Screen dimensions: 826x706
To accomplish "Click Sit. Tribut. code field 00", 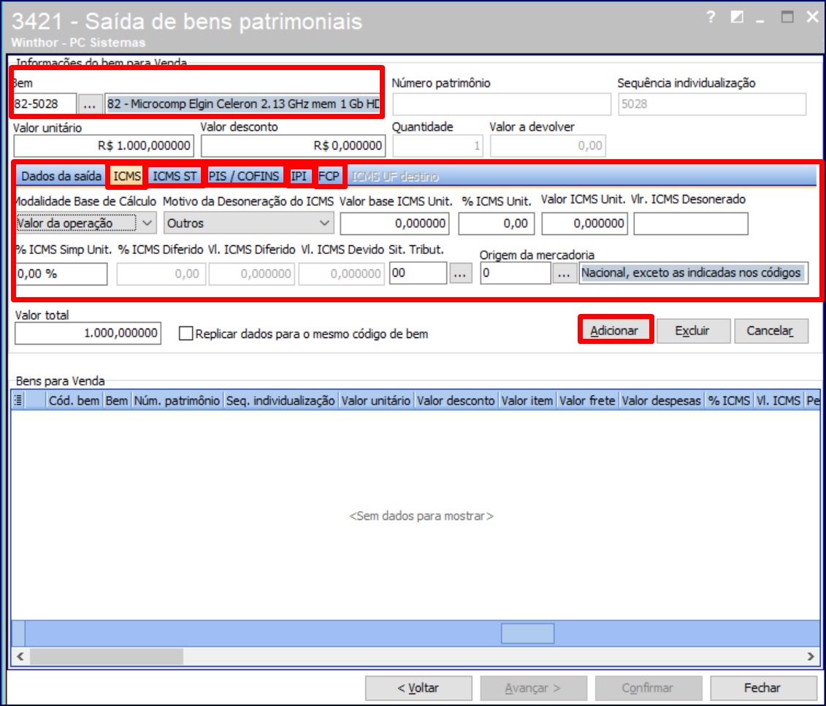I will [x=418, y=273].
